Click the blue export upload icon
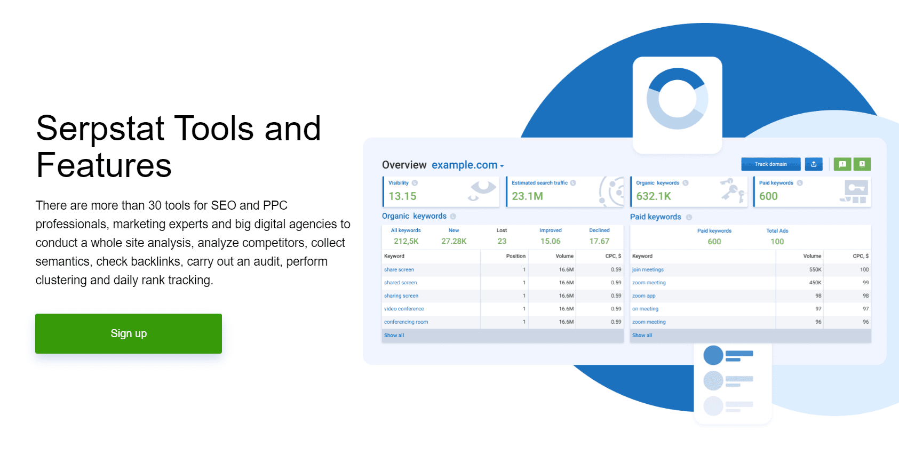The width and height of the screenshot is (899, 455). (x=814, y=164)
